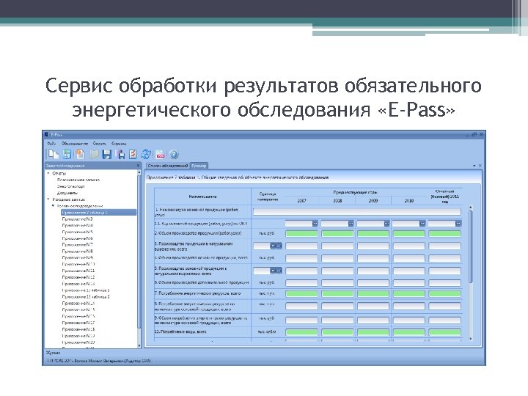This screenshot has height=396, width=528.
Task: Close the document tab area with the X
Action: click(x=480, y=166)
